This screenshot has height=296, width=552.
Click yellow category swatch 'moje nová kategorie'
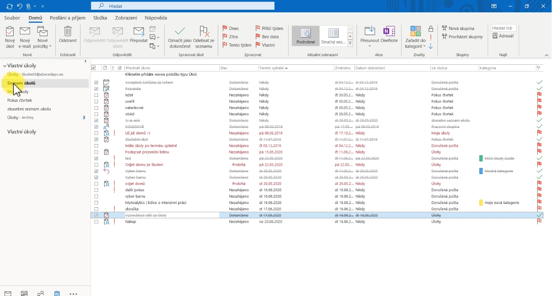[481, 203]
